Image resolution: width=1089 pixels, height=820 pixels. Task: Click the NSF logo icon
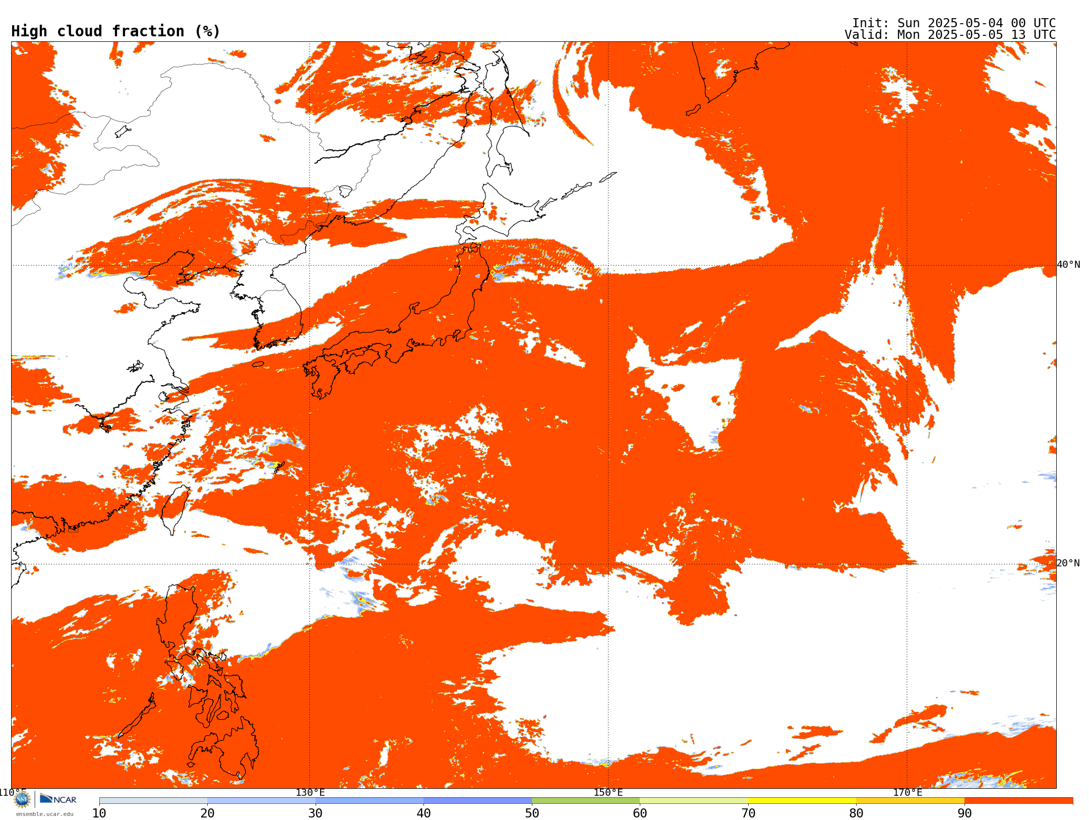(22, 799)
